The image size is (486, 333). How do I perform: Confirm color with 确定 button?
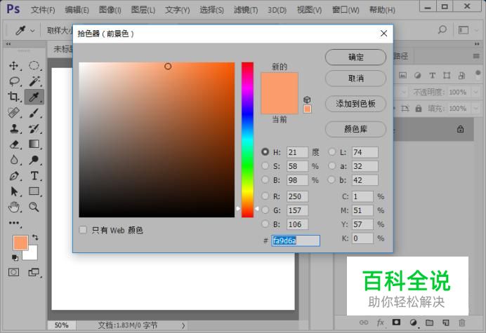tap(355, 57)
